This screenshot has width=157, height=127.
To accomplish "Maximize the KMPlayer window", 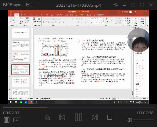I will [x=133, y=5].
